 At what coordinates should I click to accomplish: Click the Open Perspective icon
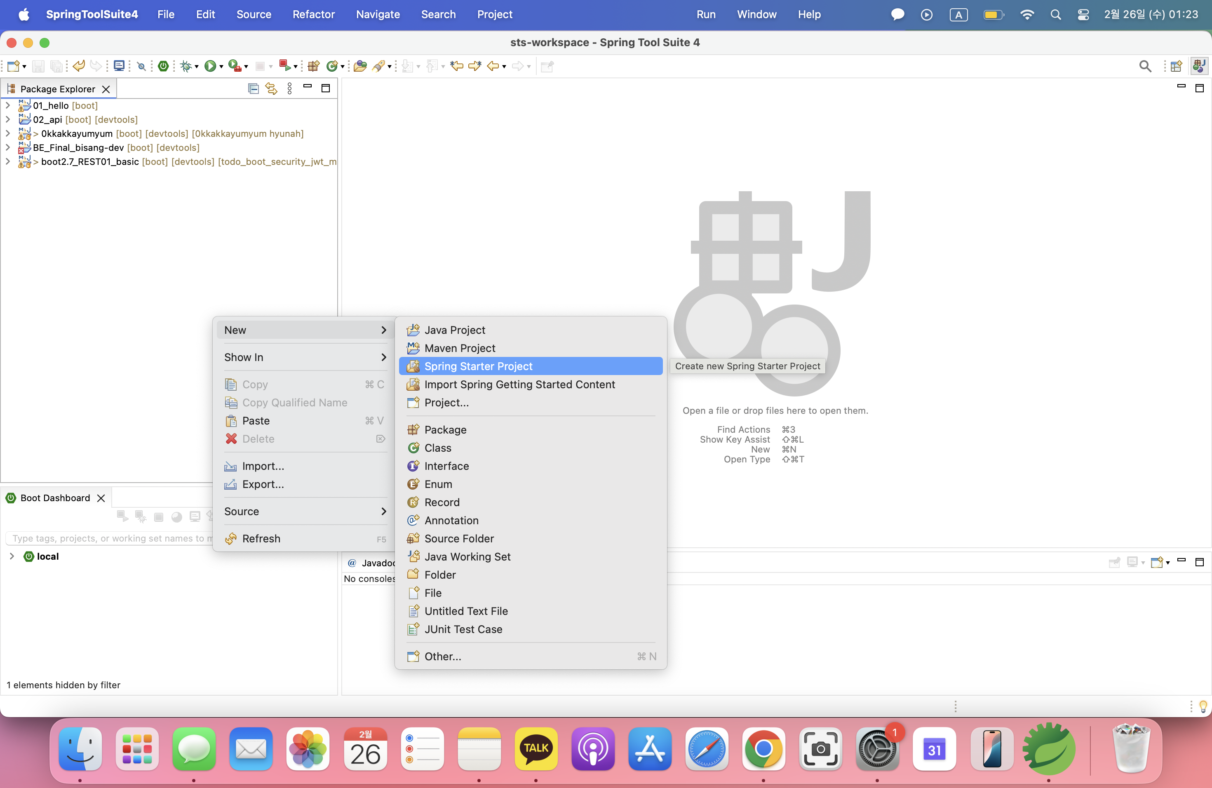point(1177,66)
